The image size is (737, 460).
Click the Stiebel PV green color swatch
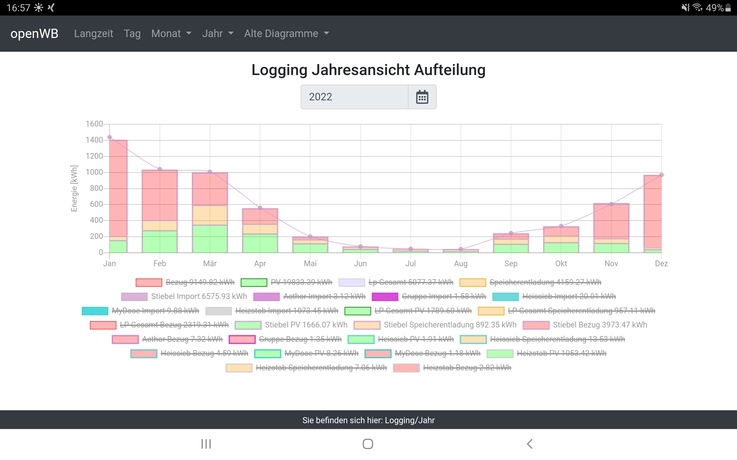click(x=248, y=325)
